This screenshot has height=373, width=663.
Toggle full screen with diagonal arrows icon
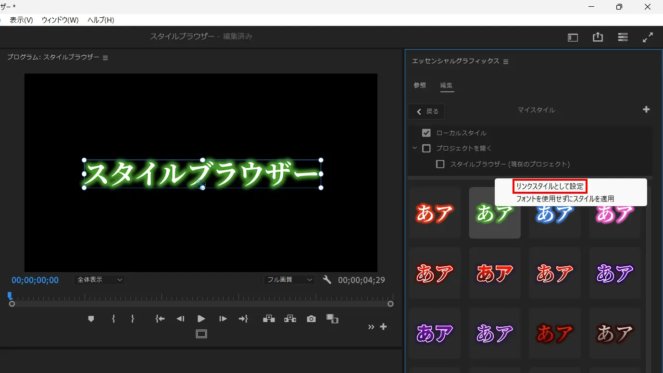click(x=648, y=37)
